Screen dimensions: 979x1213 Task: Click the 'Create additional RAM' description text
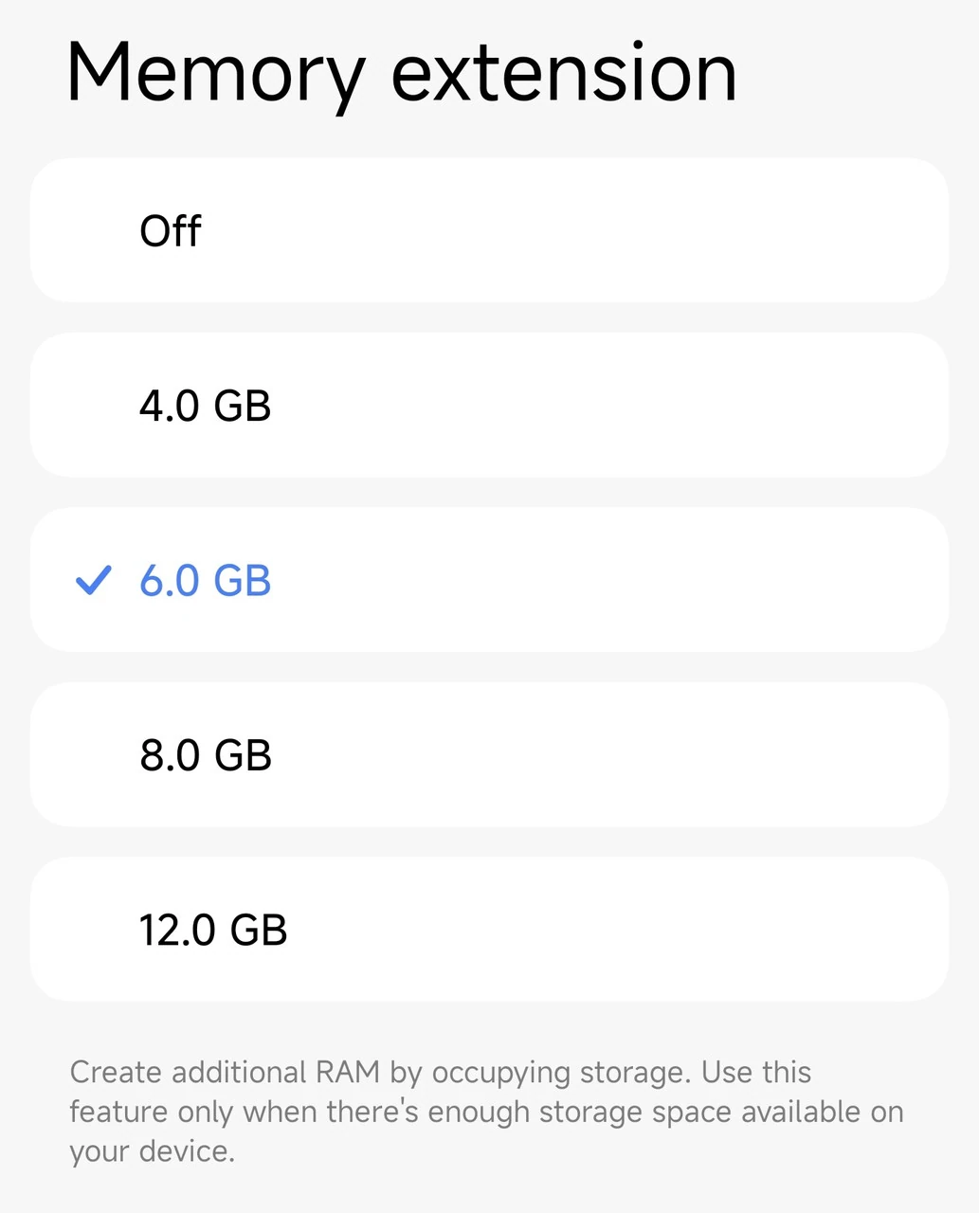pos(440,1073)
